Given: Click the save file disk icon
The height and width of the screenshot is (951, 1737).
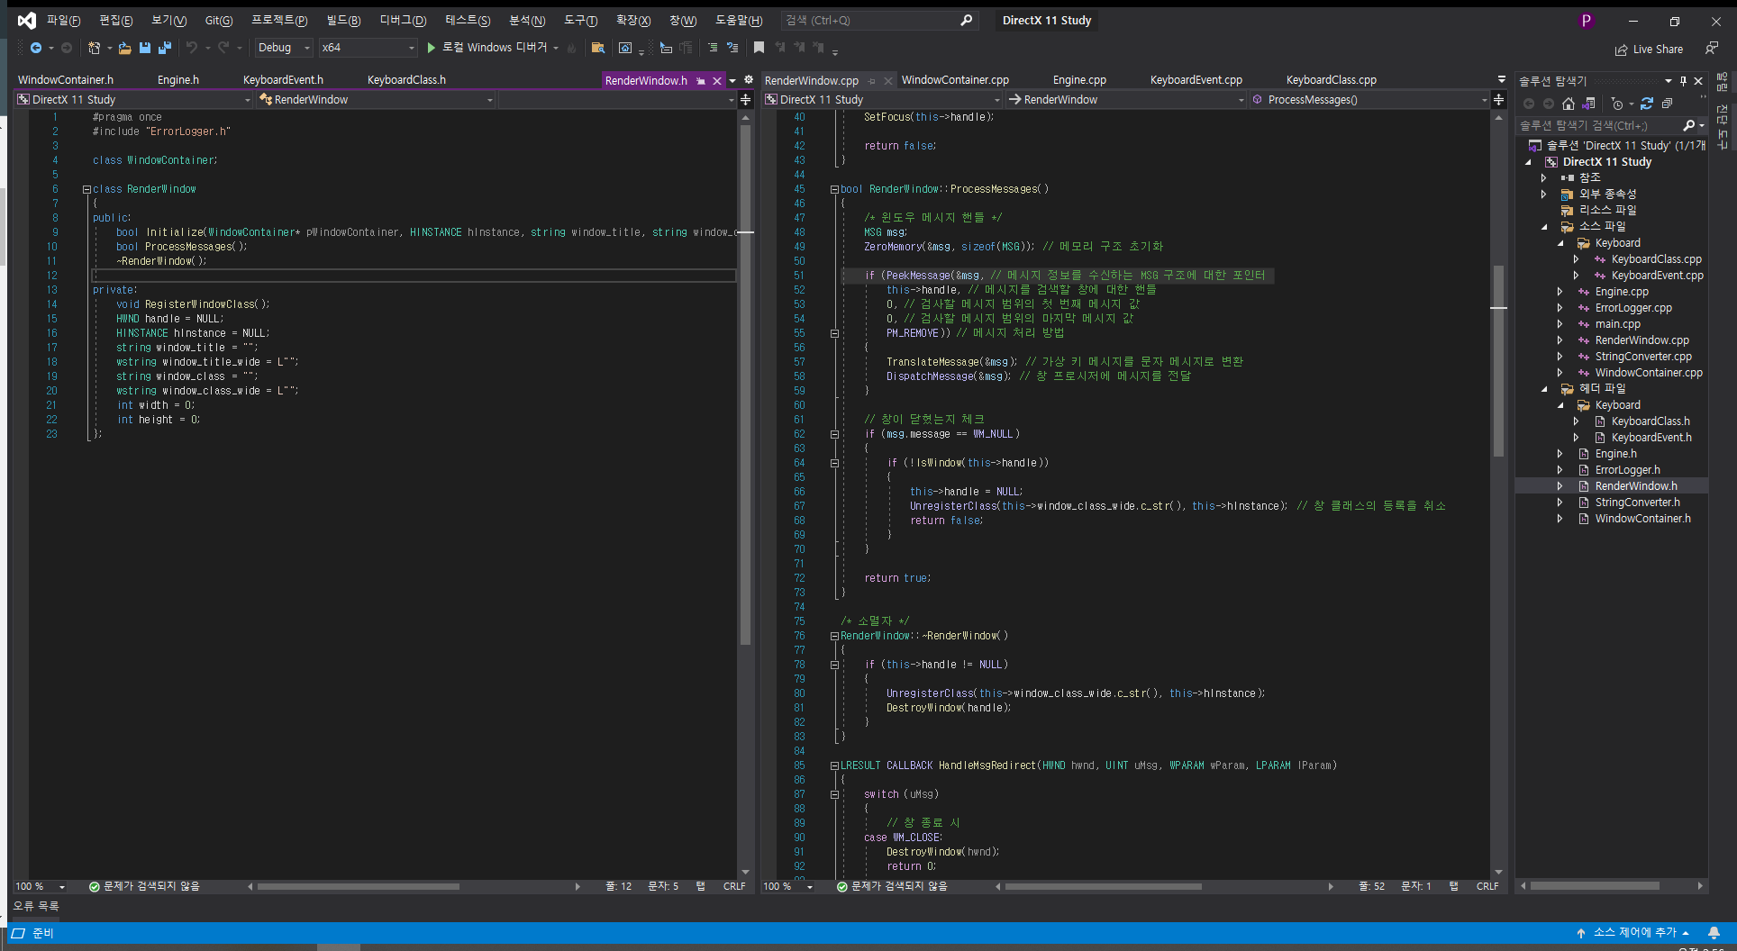Looking at the screenshot, I should coord(144,48).
